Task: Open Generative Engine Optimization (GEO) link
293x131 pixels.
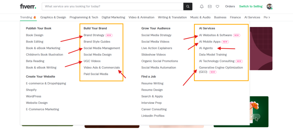Action: coord(221,68)
